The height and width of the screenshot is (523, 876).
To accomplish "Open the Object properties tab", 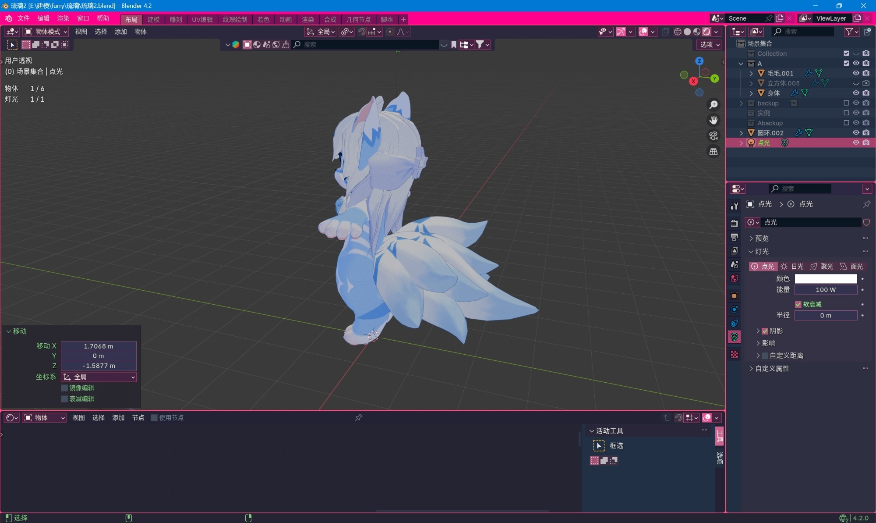I will point(735,295).
